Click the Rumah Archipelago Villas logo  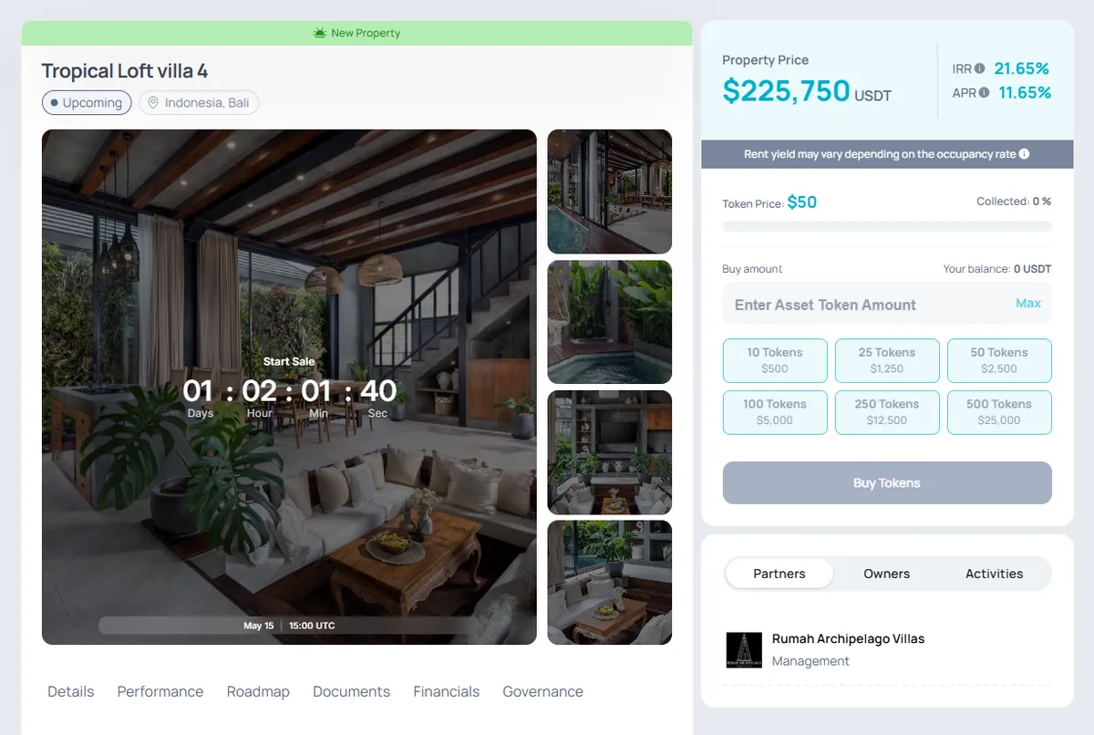[744, 649]
